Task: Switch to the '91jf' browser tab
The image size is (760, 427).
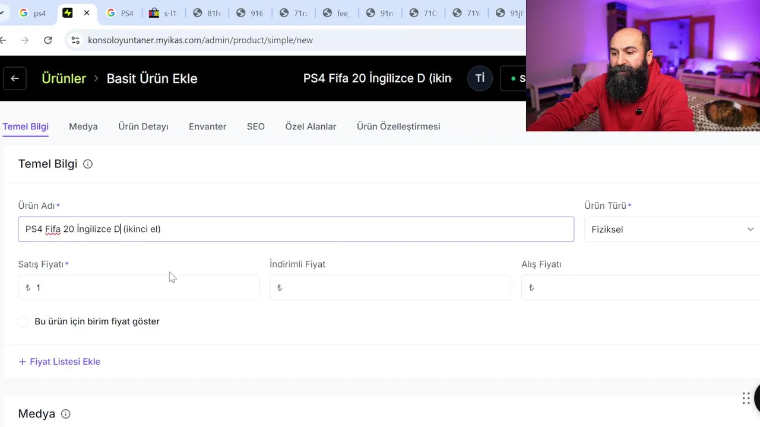Action: pyautogui.click(x=509, y=13)
